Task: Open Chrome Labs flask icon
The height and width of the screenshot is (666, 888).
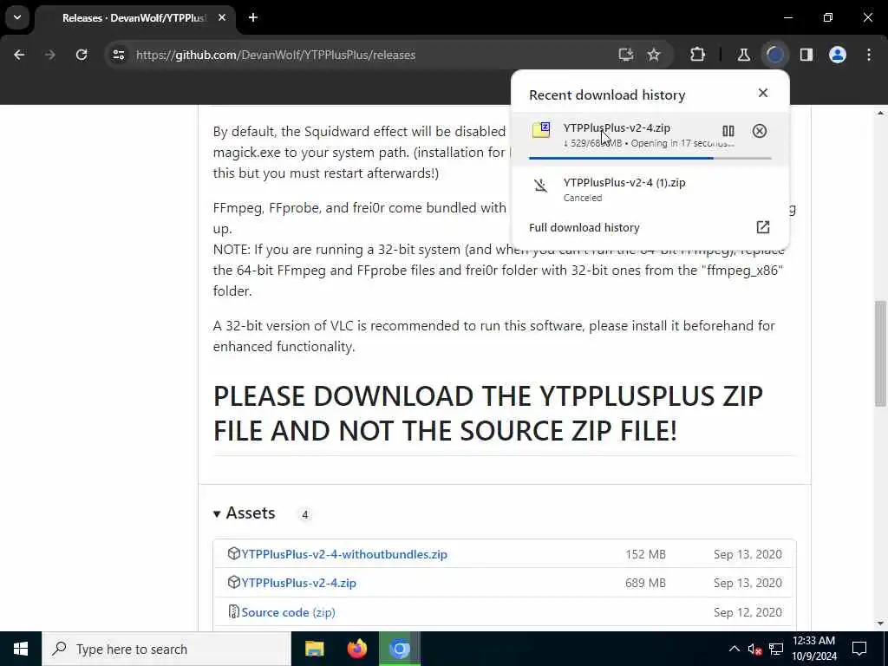Action: 743,55
